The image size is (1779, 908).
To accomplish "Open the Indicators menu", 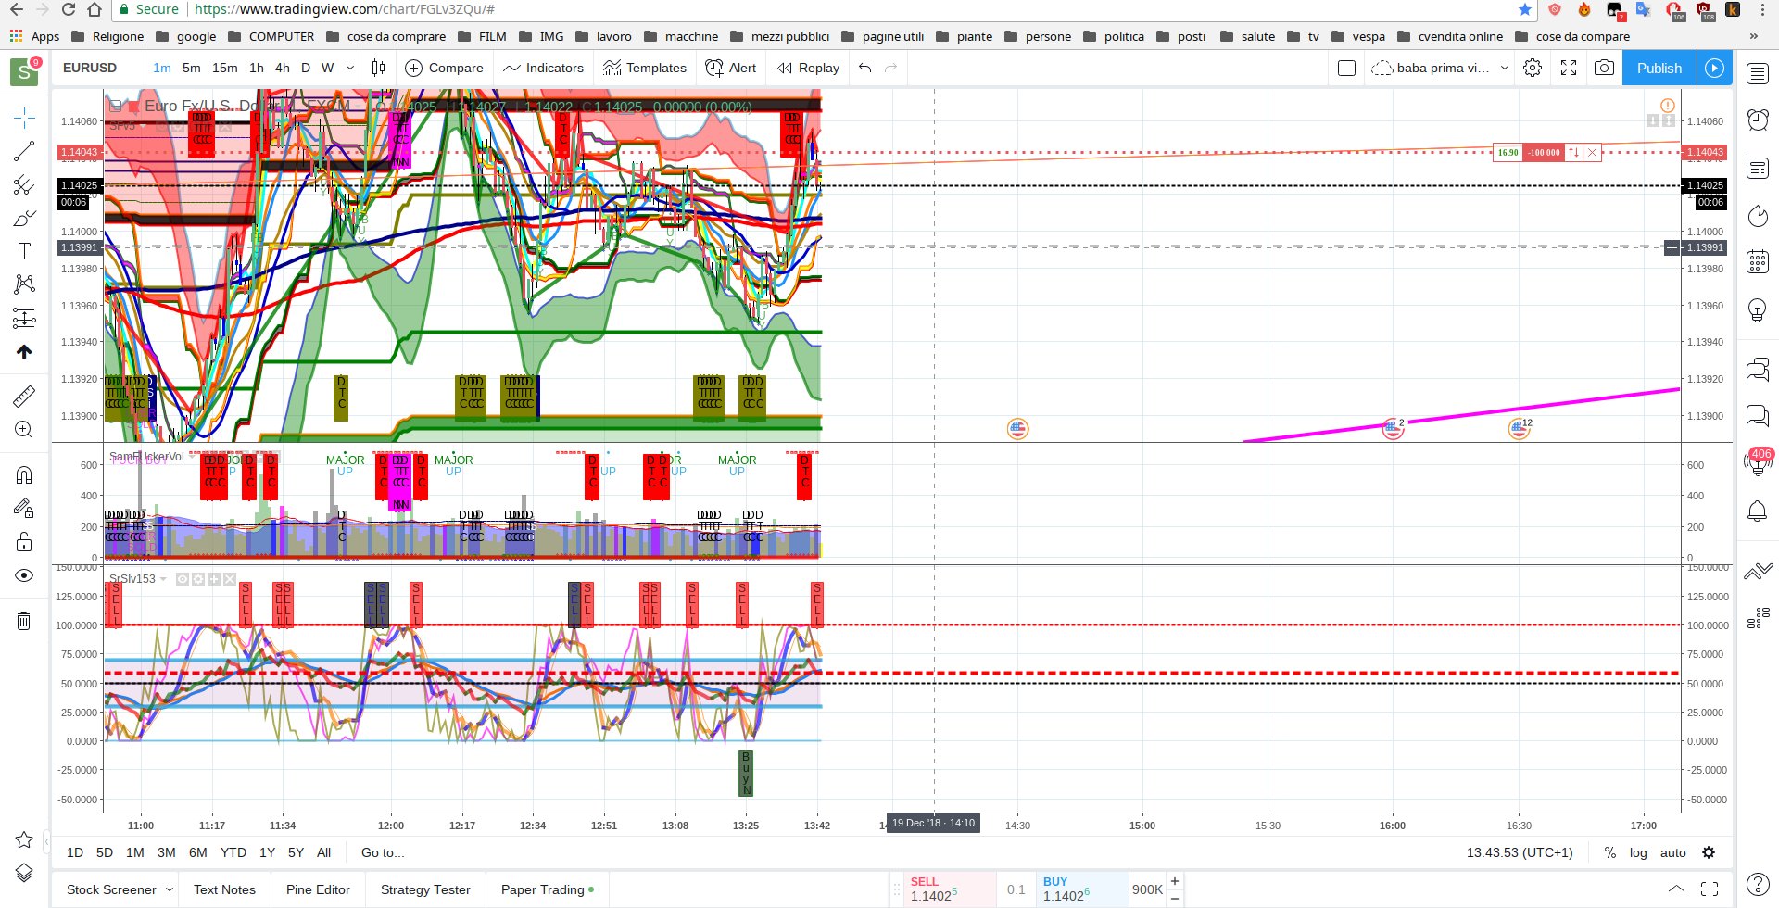I will pyautogui.click(x=543, y=68).
